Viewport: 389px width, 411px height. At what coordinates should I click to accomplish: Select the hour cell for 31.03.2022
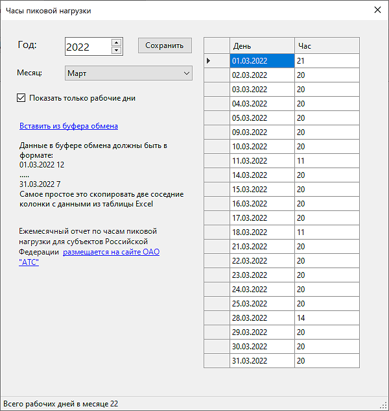pyautogui.click(x=327, y=361)
